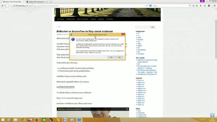
Task: Click the article title BitBucket ve SourceTree
Action: pyautogui.click(x=85, y=32)
